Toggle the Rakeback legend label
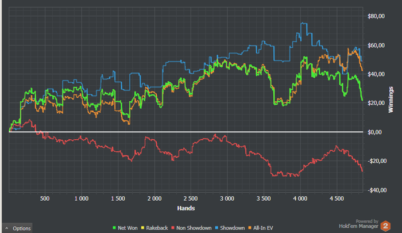 157,228
